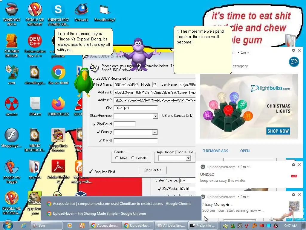Image resolution: width=306 pixels, height=230 pixels.
Task: Open the WINDOWS VISTA desktop icon
Action: point(12,14)
